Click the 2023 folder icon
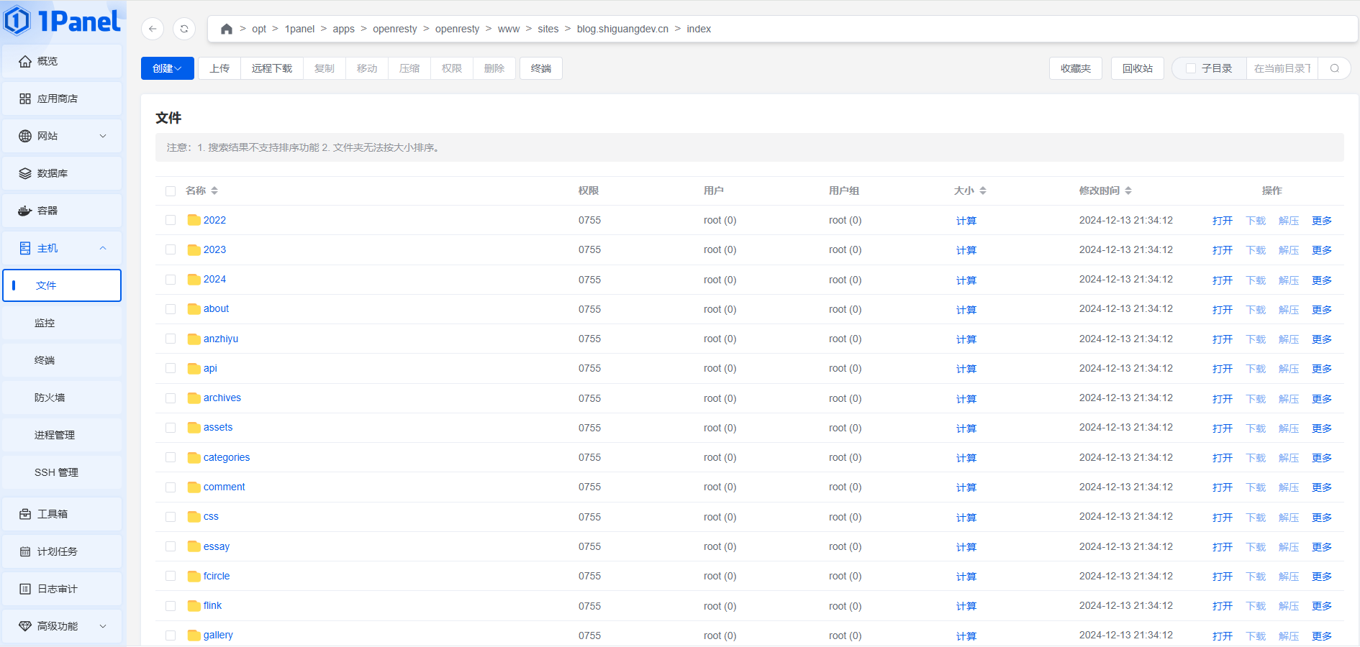1360x647 pixels. tap(194, 249)
